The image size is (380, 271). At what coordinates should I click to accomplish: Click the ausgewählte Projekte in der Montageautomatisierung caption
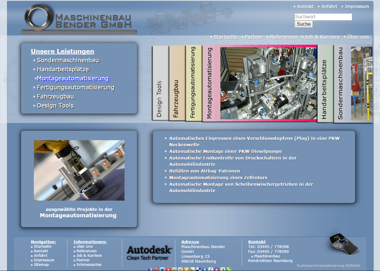[x=78, y=212]
